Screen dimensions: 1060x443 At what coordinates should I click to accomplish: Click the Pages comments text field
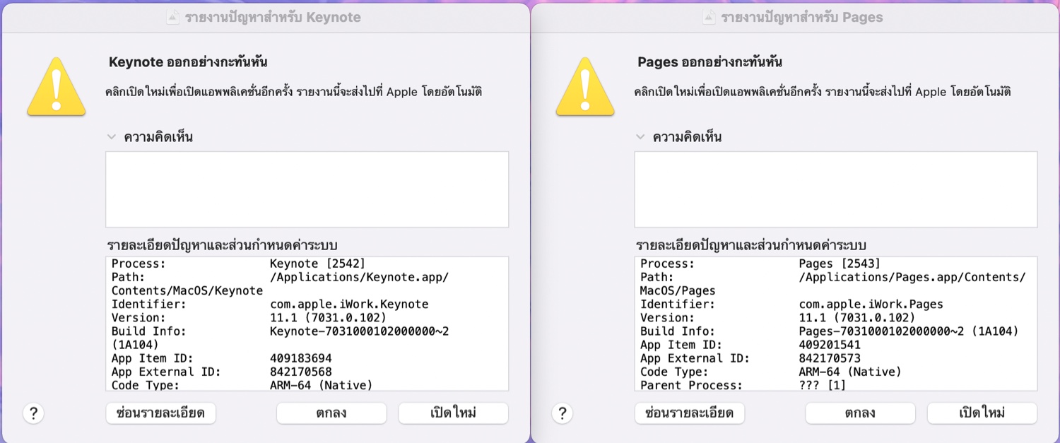pos(835,189)
